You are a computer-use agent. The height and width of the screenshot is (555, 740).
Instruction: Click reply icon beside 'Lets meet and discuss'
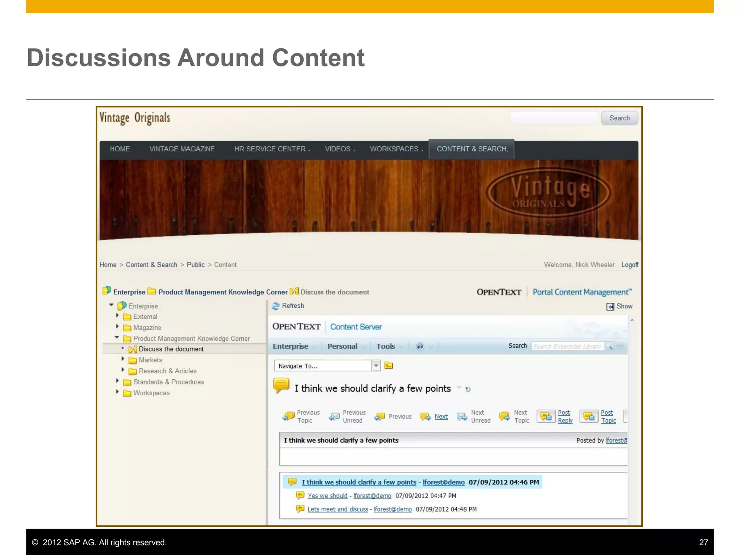(x=300, y=509)
